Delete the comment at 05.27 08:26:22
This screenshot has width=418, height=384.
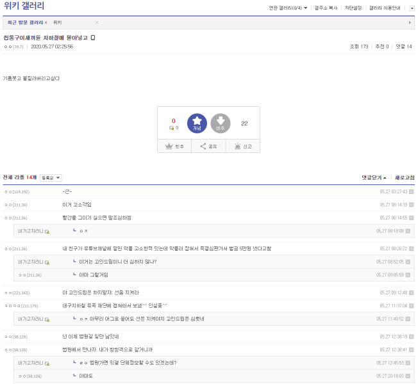tap(412, 248)
